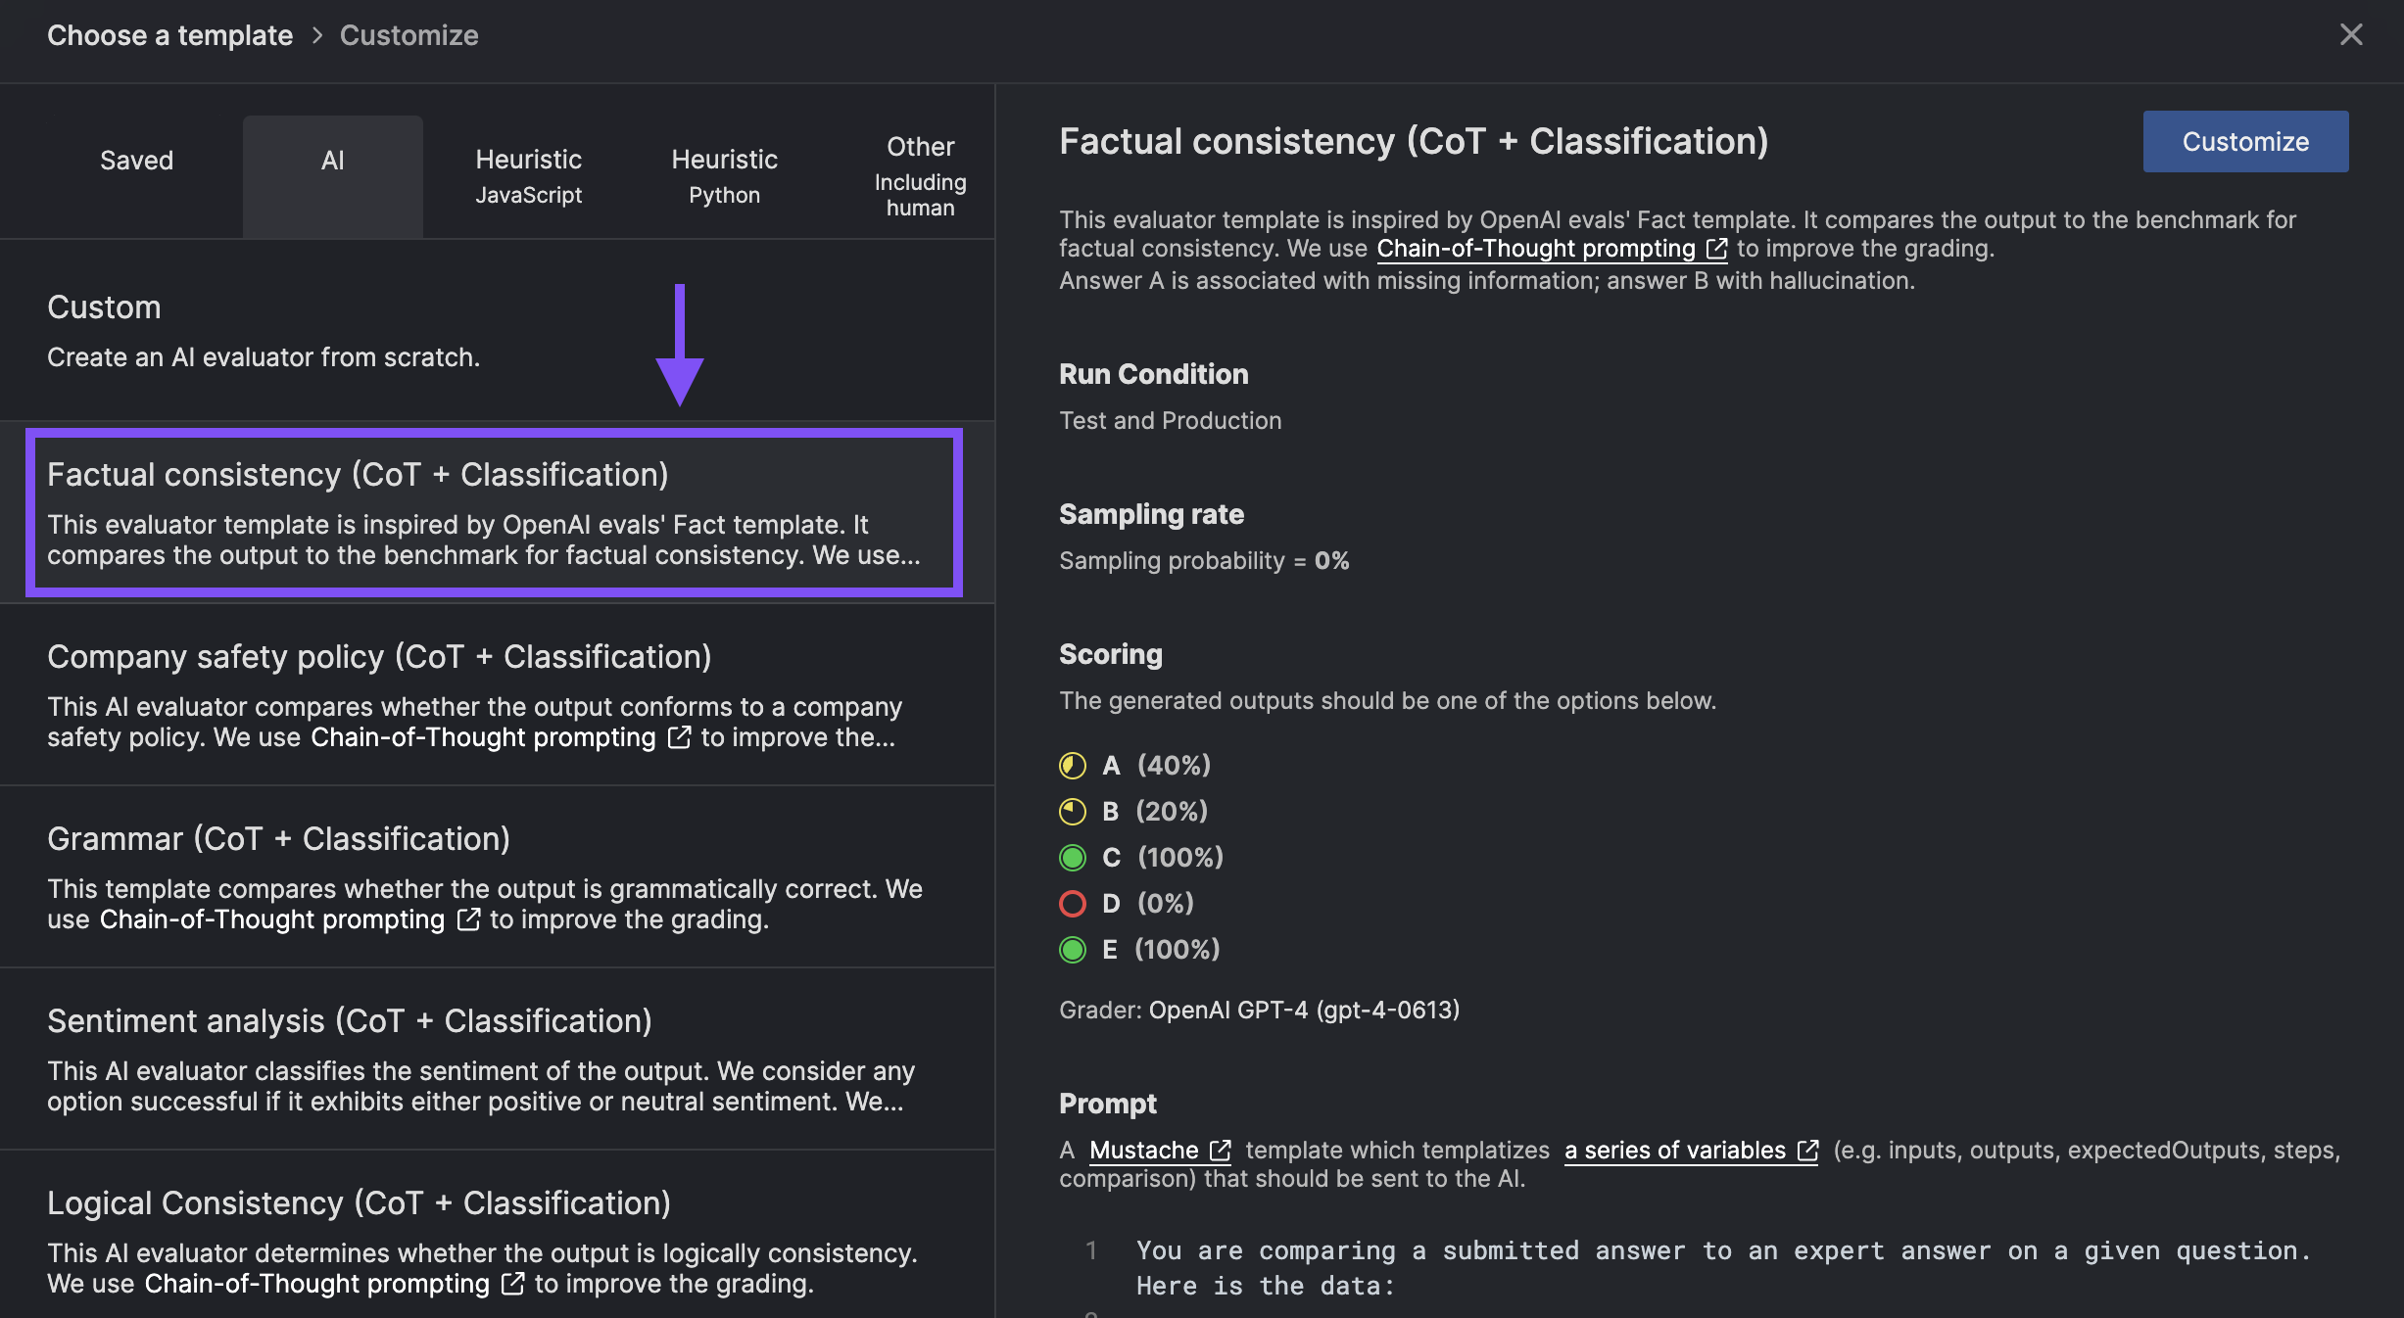Select the Custom AI evaluator template

point(498,331)
